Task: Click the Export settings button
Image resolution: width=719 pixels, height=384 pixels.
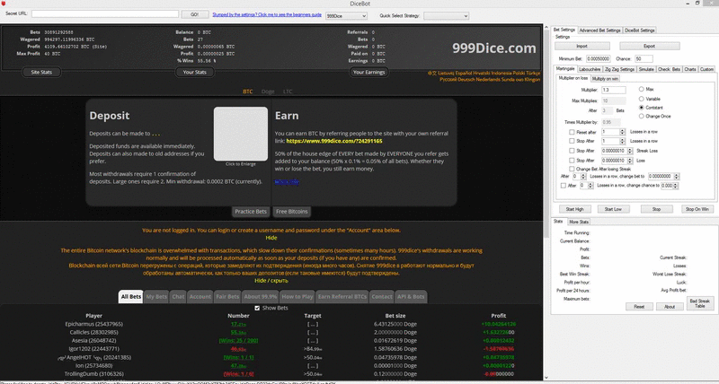Action: tap(649, 47)
